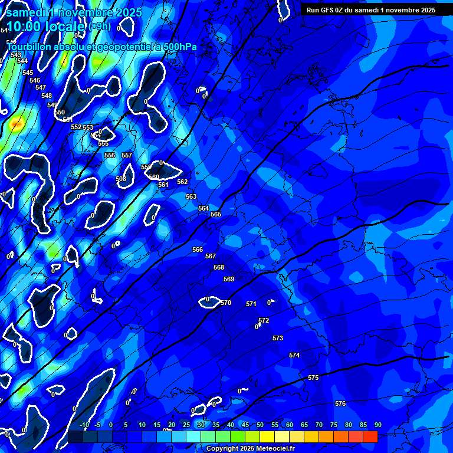Screen dimensions: 453x453
Task: Click the 565 contour line label
Action: (x=216, y=214)
